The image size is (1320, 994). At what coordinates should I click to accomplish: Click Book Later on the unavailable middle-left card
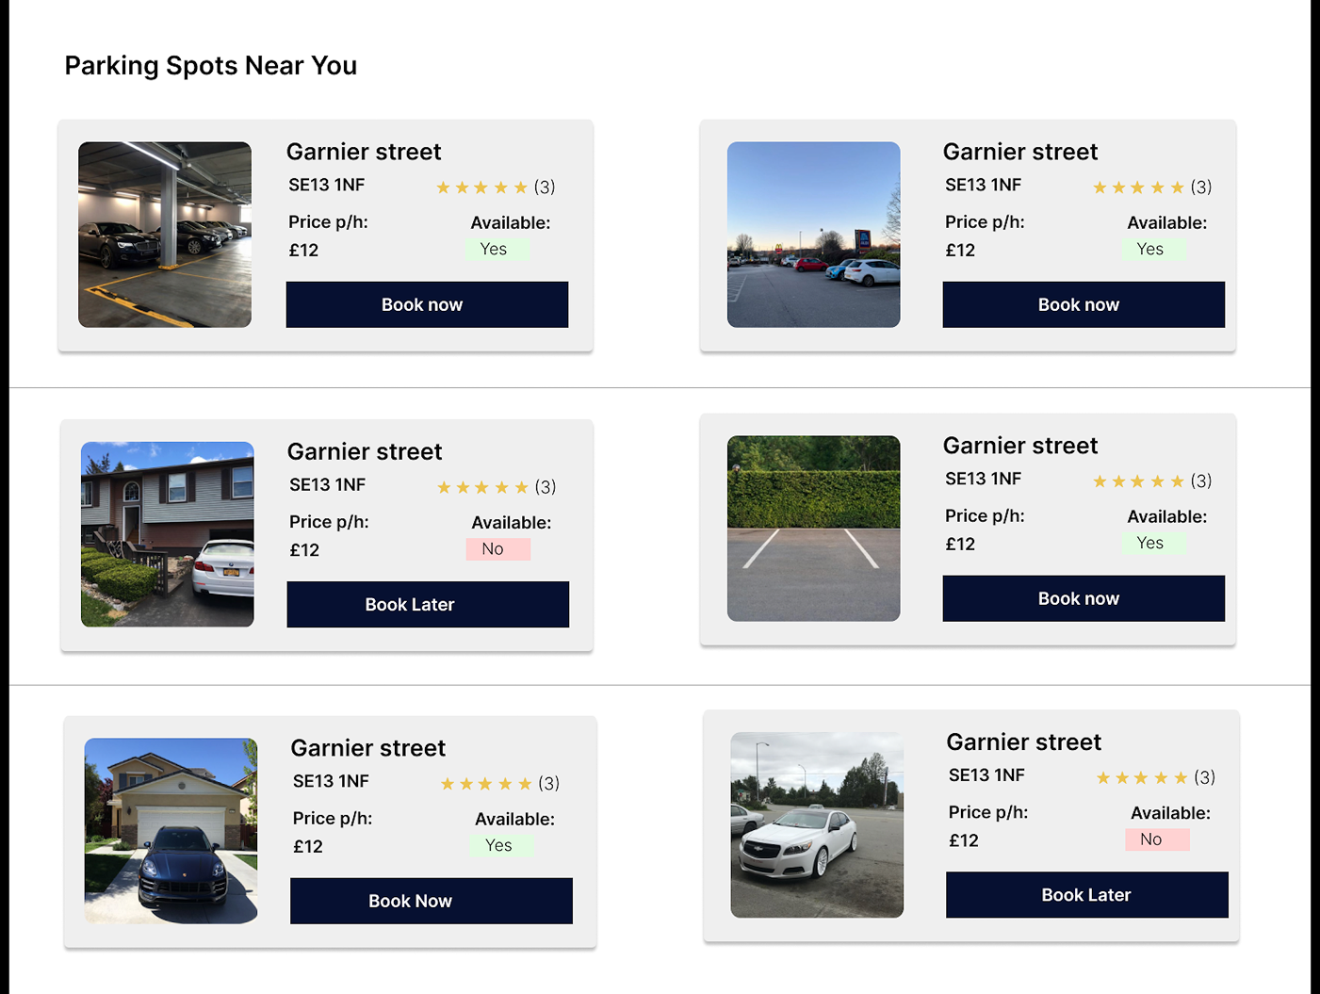(427, 604)
